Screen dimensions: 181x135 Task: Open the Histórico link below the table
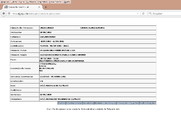click(x=99, y=103)
